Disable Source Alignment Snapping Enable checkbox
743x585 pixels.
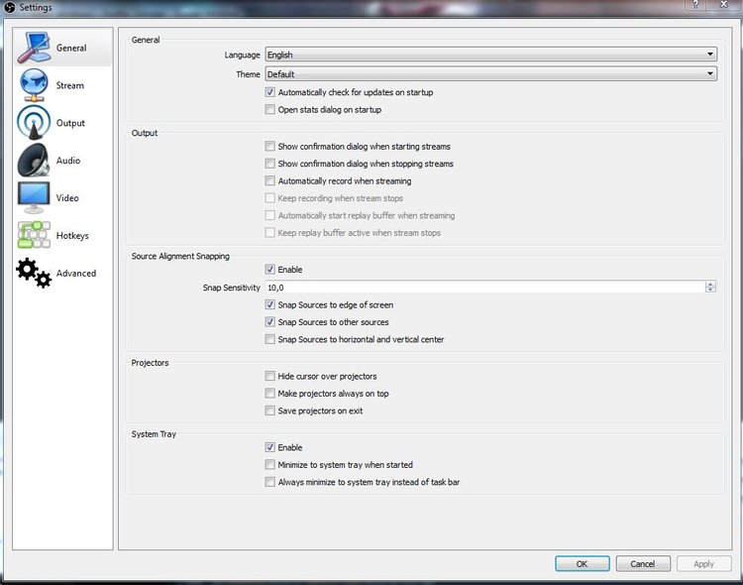click(270, 270)
